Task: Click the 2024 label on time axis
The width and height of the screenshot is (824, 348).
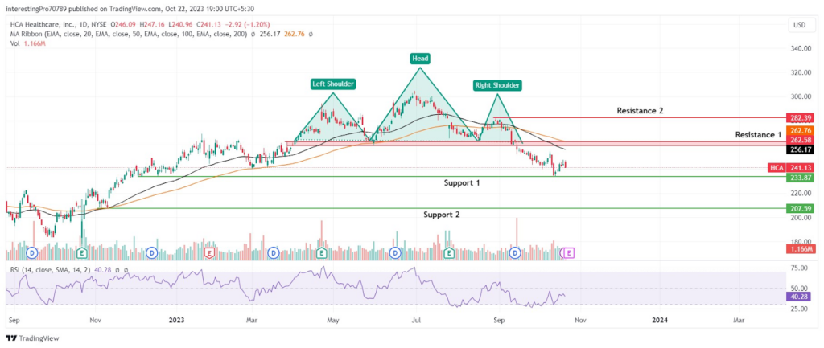Action: pyautogui.click(x=660, y=318)
